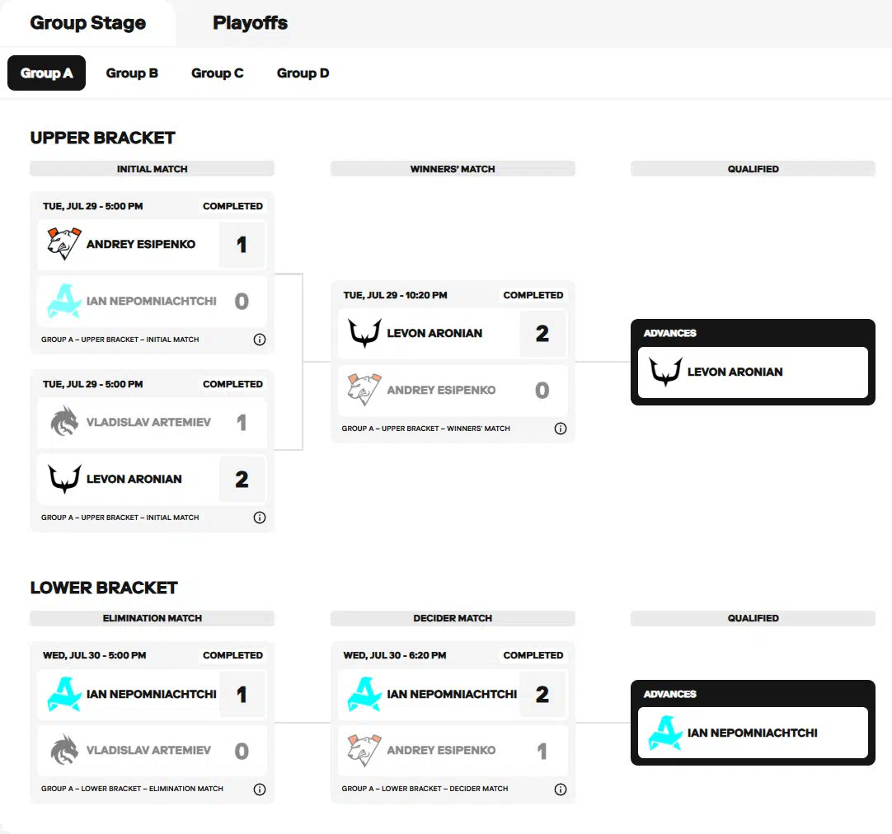892x834 pixels.
Task: Click Nepomniachtchi's logo in lower Advances card
Action: pyautogui.click(x=665, y=733)
